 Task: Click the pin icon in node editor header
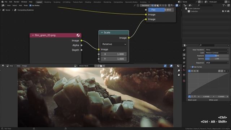tap(135, 5)
